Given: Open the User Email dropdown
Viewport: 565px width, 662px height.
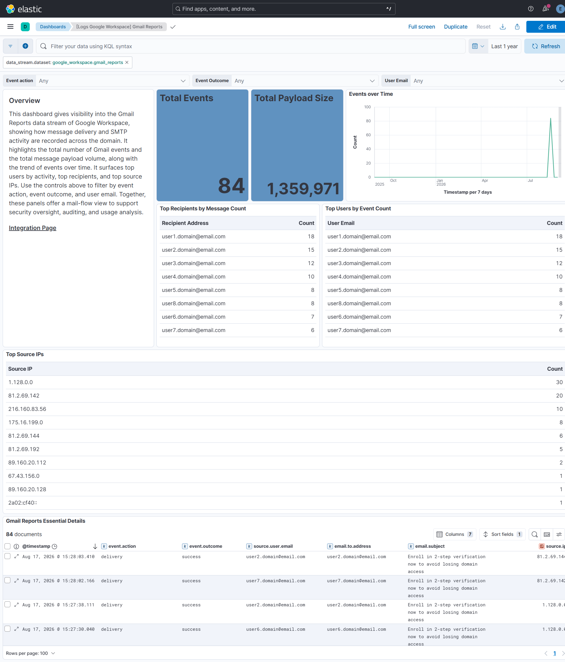Looking at the screenshot, I should 488,81.
